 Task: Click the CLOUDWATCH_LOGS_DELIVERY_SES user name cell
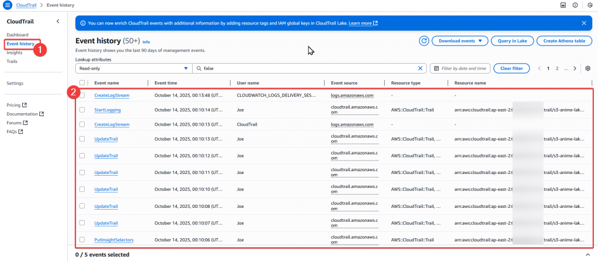click(x=276, y=95)
